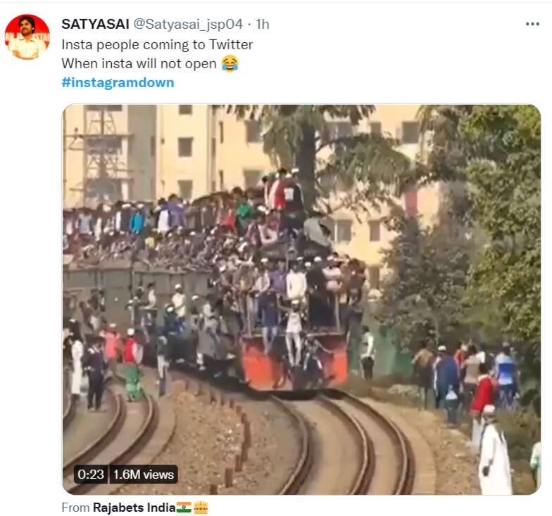Viewport: 552px width, 516px height.
Task: Select the 'Insta people coming to Twitter' text
Action: 157,45
